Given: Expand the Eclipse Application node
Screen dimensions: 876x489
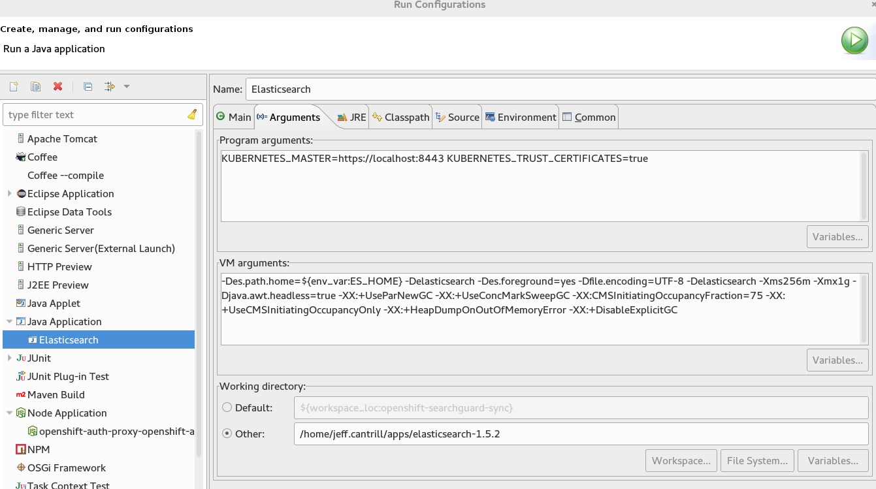Looking at the screenshot, I should 9,193.
